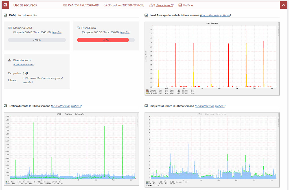289x190 pixels.
Task: Click Ampliar link under Disco Duro
Action: coord(125,32)
